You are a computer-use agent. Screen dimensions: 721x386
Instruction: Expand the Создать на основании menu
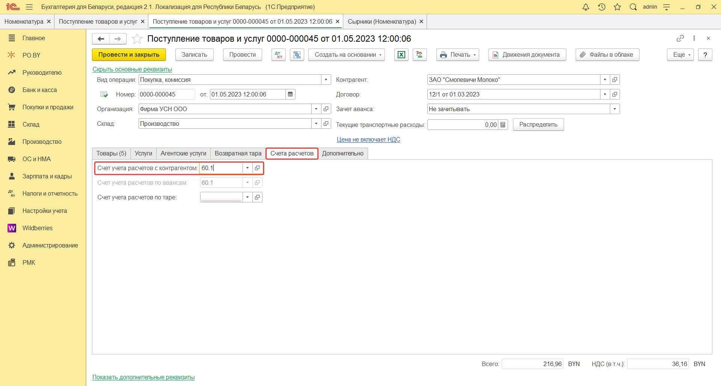pyautogui.click(x=346, y=55)
